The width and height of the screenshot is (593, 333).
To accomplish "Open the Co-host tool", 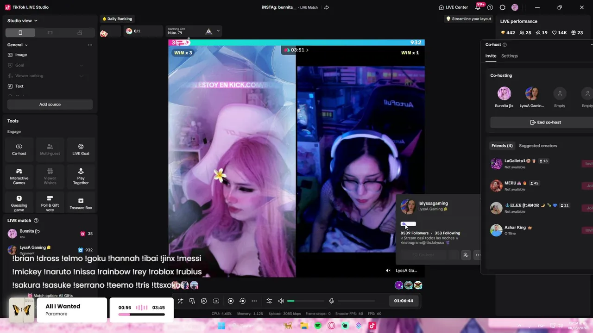I will 19,149.
